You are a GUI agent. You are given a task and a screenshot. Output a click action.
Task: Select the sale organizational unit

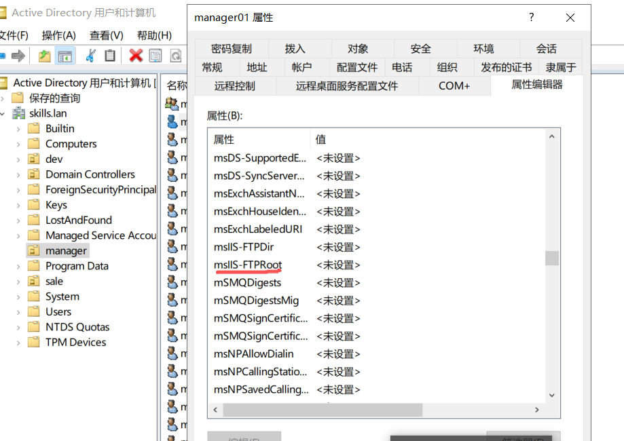[x=54, y=281]
